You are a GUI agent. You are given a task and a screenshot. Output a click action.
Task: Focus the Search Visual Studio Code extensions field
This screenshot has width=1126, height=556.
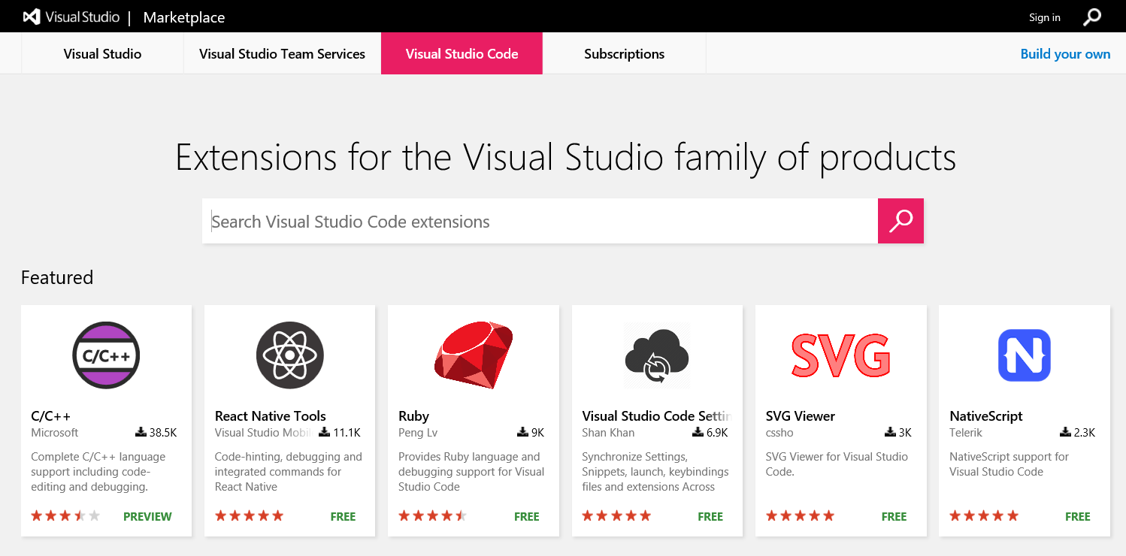click(540, 222)
